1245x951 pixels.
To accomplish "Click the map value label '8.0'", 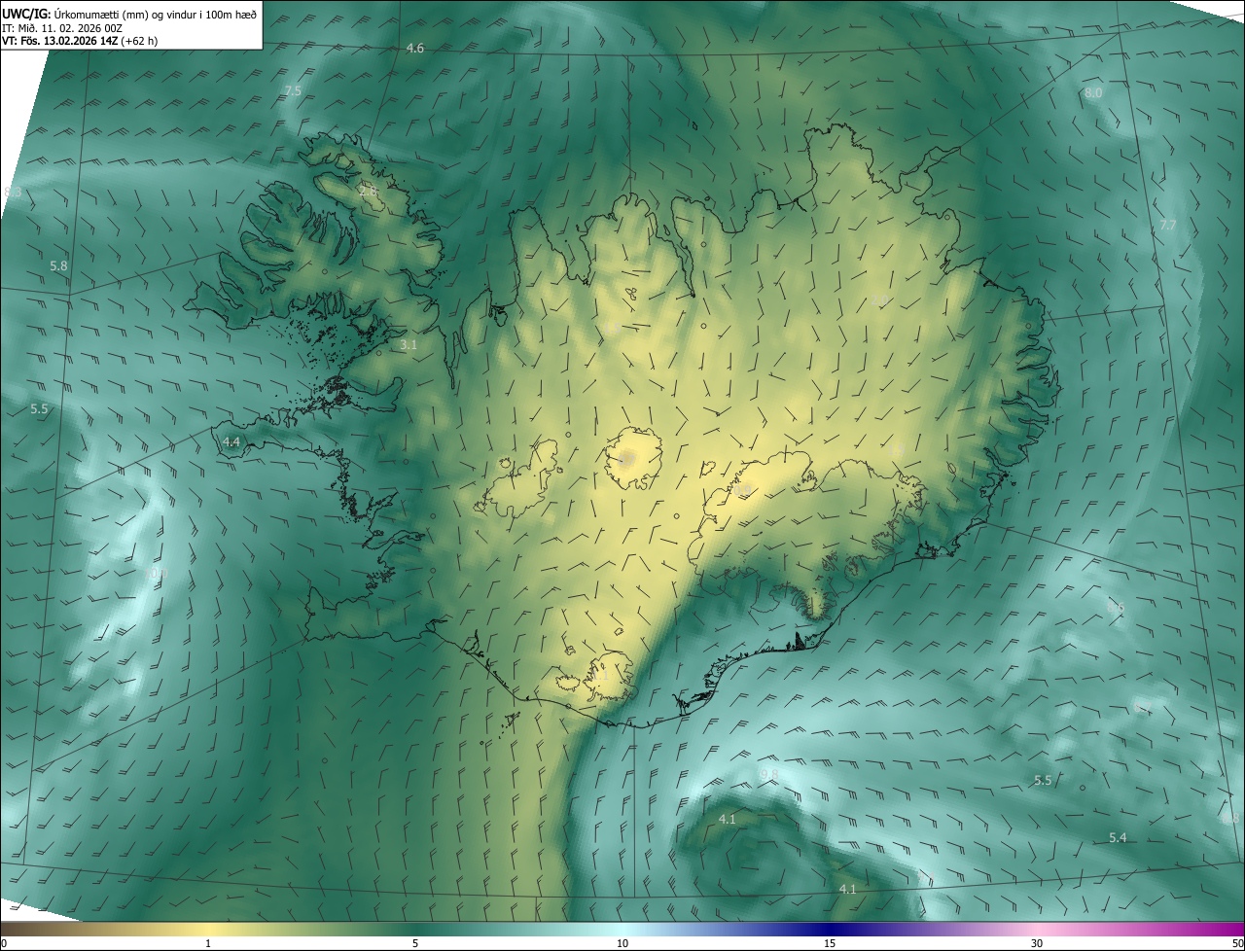I will 1093,92.
